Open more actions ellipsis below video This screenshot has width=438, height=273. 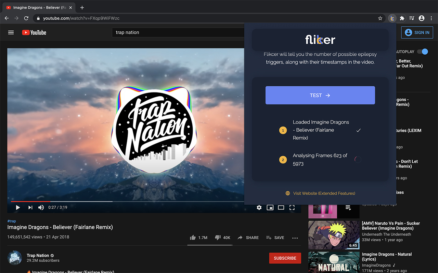tap(295, 238)
